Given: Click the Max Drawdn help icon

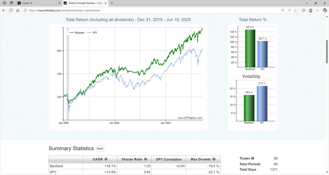Looking at the screenshot, I should click(214, 159).
